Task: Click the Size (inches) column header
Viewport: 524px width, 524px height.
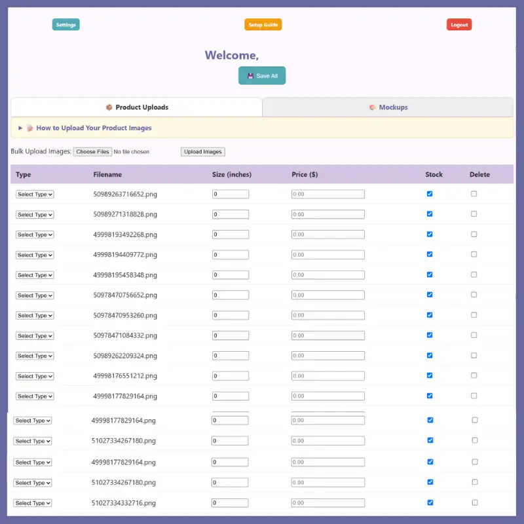Action: pyautogui.click(x=232, y=174)
